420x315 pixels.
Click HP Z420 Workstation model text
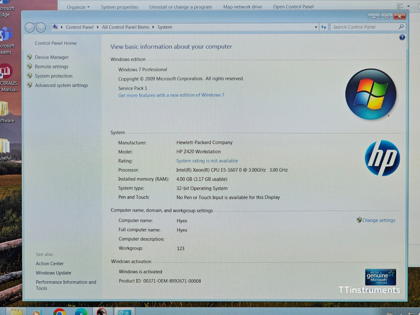coord(198,151)
